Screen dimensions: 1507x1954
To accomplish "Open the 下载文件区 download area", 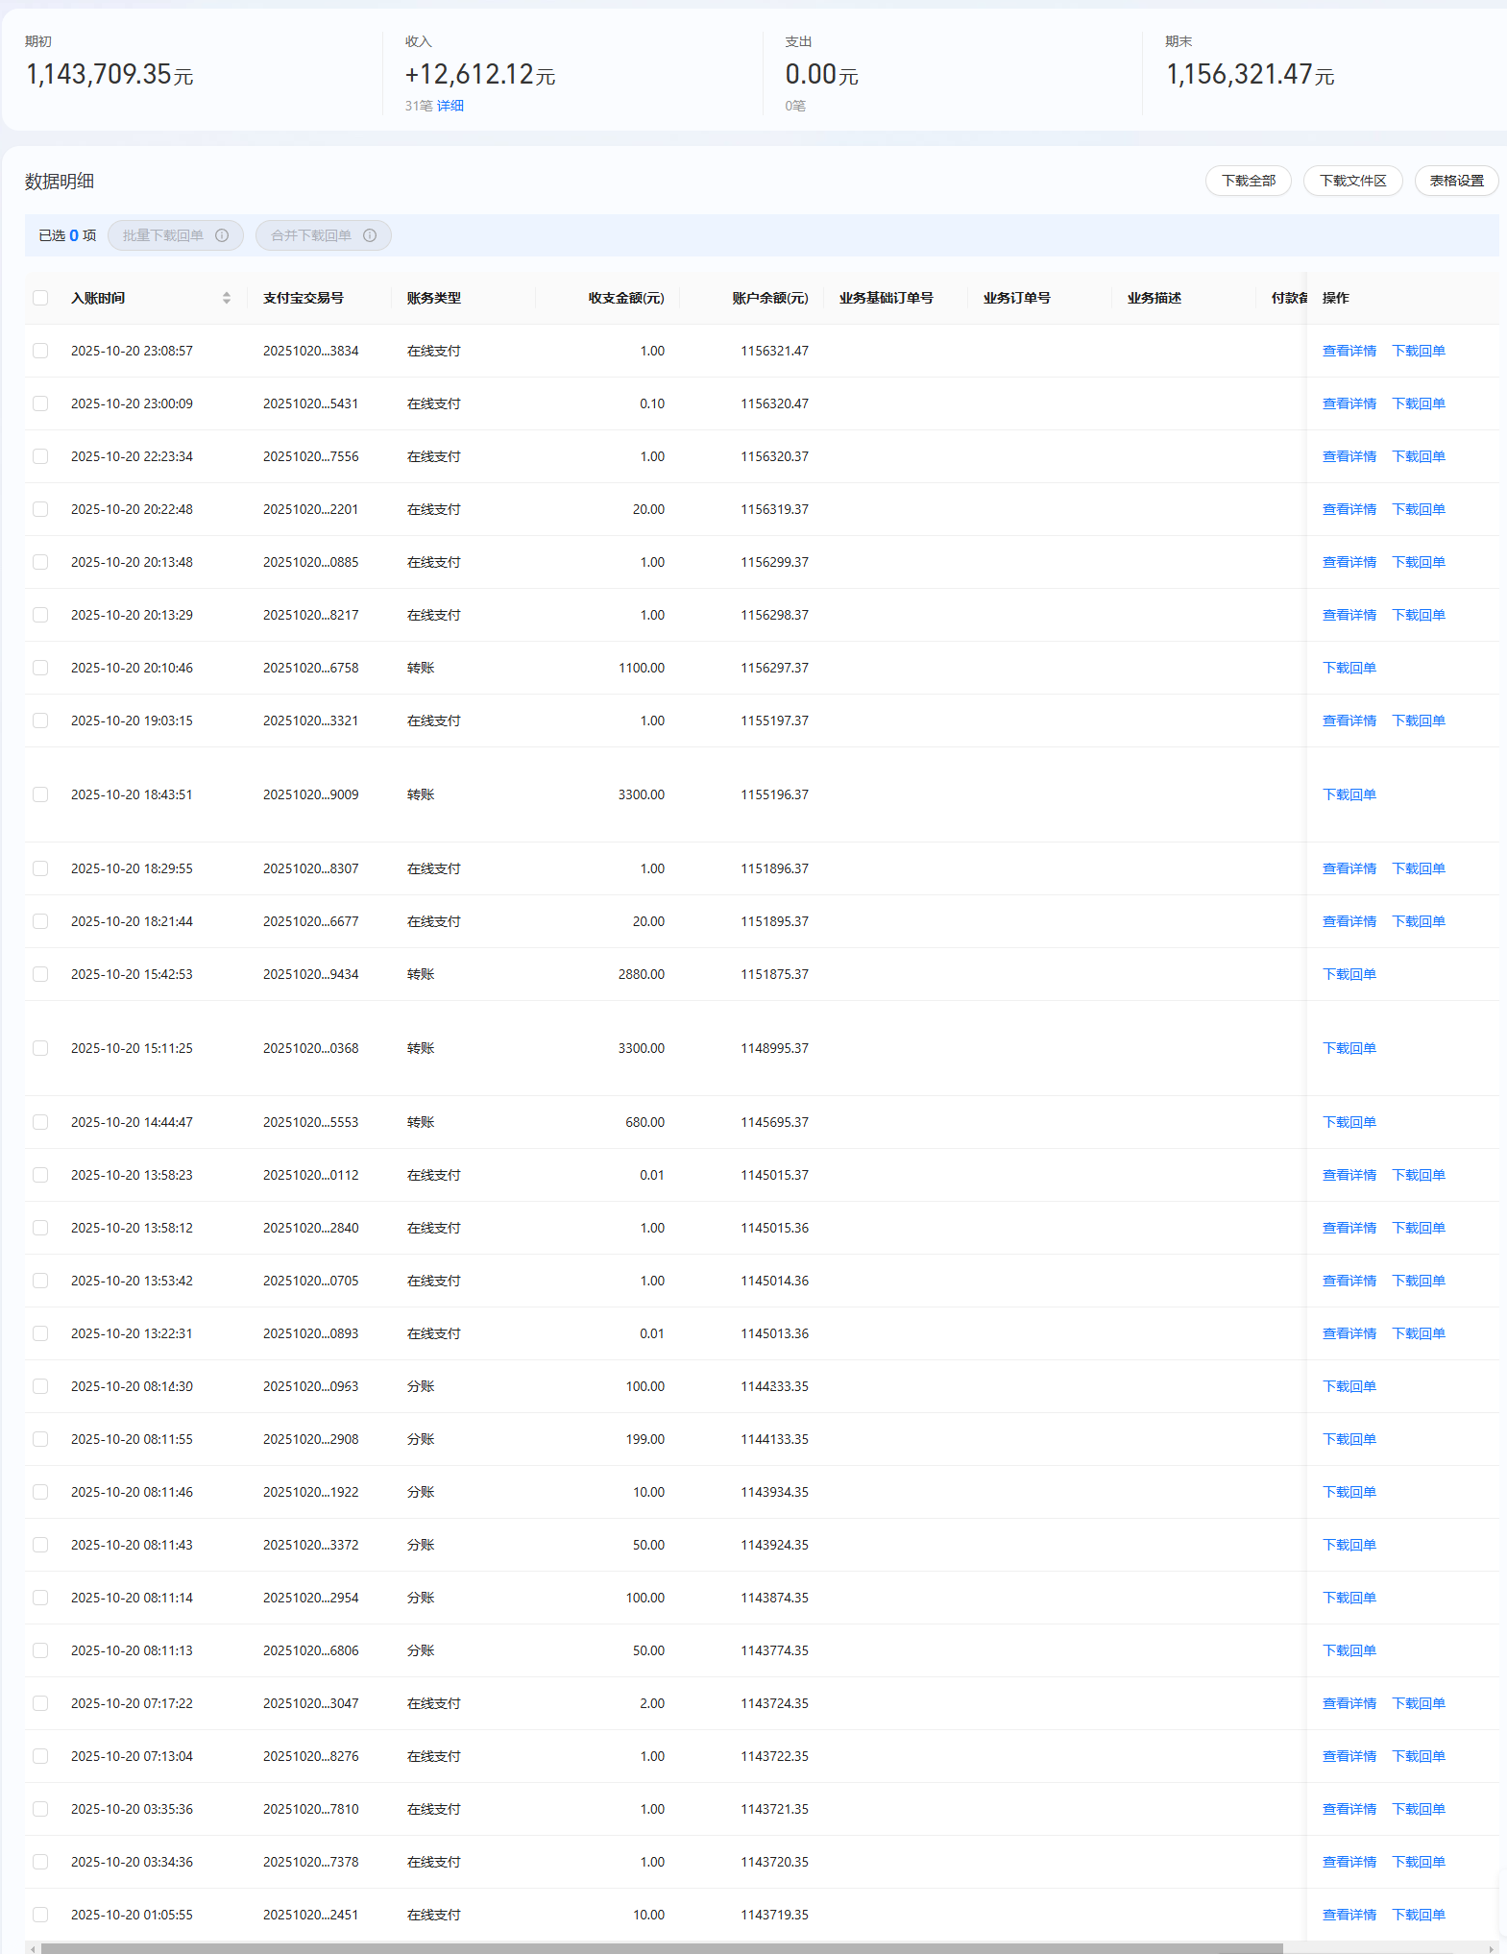I will pos(1352,181).
